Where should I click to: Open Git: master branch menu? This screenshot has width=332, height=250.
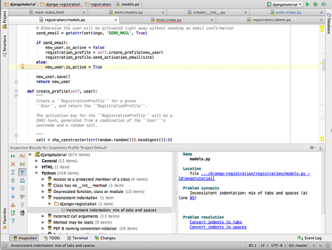tap(302, 246)
